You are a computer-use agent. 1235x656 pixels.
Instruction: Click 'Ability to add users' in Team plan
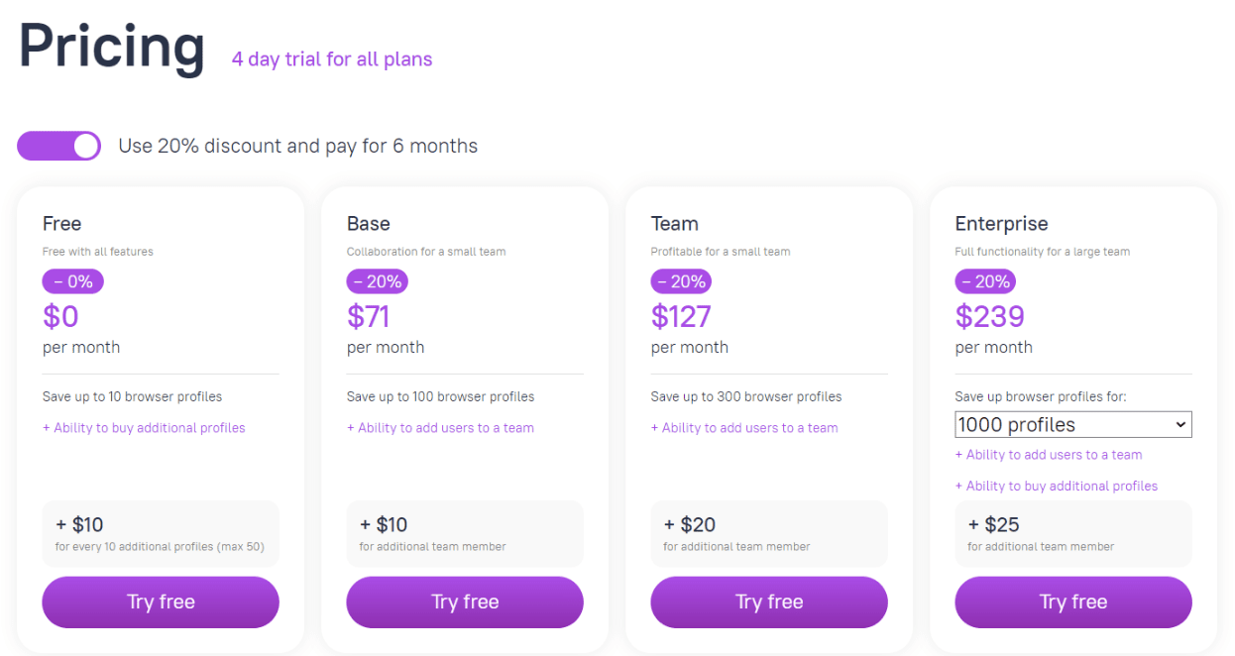tap(744, 428)
